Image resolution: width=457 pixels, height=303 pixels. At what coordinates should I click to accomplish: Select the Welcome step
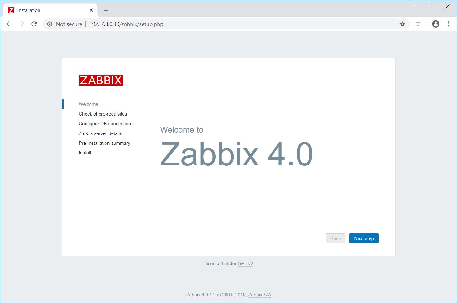pos(88,104)
